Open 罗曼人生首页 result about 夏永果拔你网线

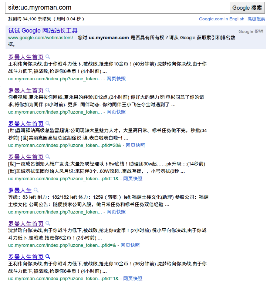[x=26, y=90]
